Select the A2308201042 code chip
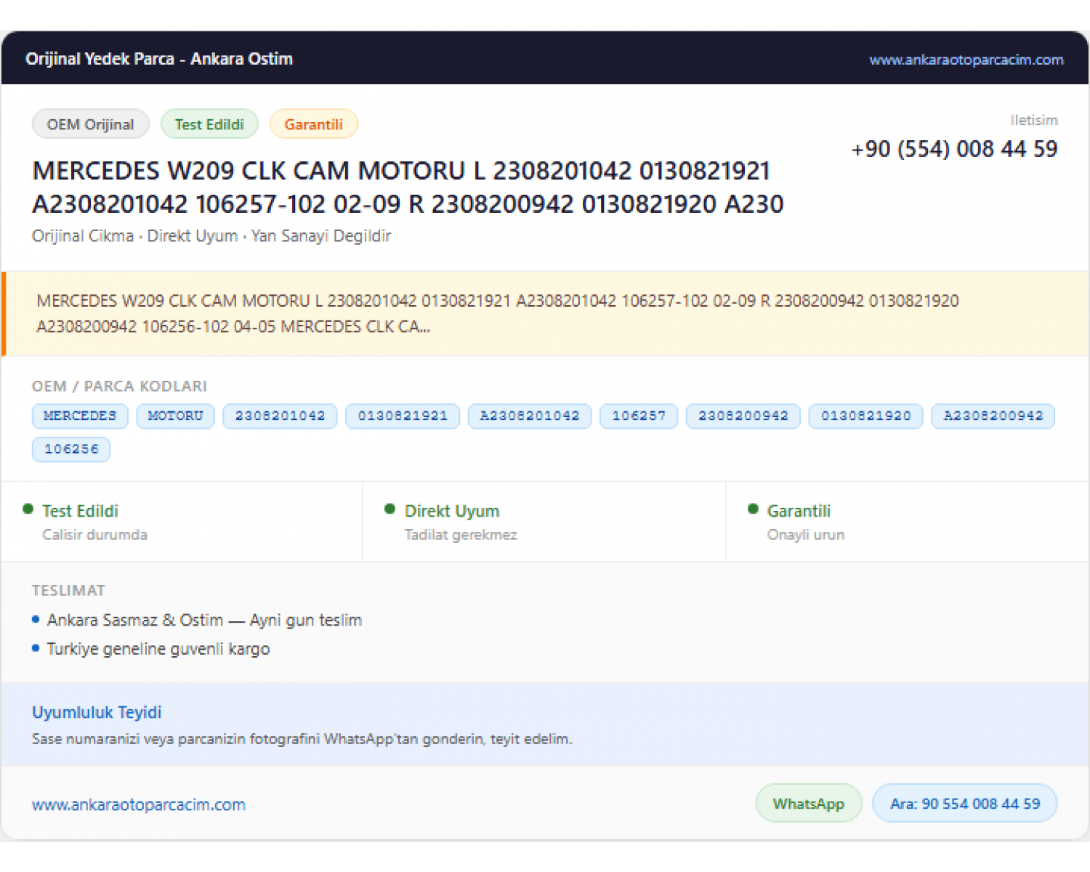This screenshot has height=872, width=1090. 530,416
